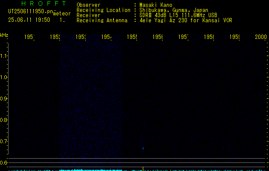Image resolution: width=269 pixels, height=171 pixels.
Task: Click the 1955 time axis label
Action: coord(132,37)
